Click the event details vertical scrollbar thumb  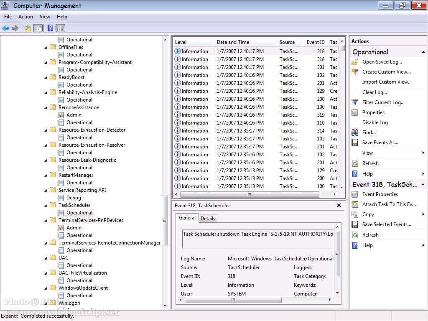pos(337,253)
